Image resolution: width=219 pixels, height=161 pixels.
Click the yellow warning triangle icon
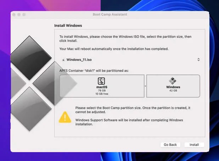[x=65, y=117]
